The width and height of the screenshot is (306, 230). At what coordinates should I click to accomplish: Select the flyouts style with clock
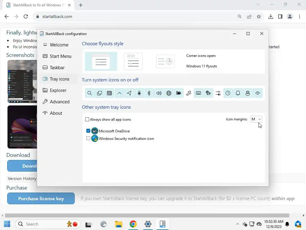[x=166, y=61]
